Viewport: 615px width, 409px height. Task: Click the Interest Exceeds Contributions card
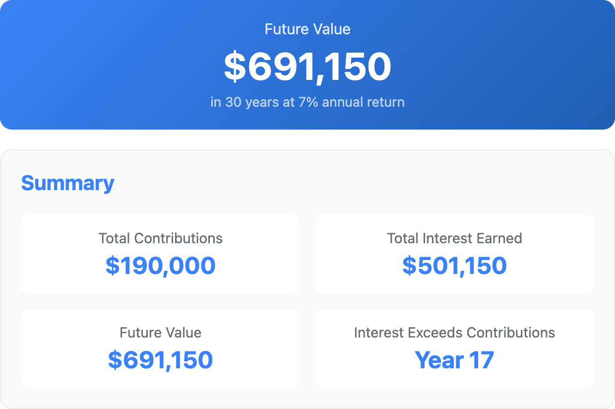(x=454, y=348)
